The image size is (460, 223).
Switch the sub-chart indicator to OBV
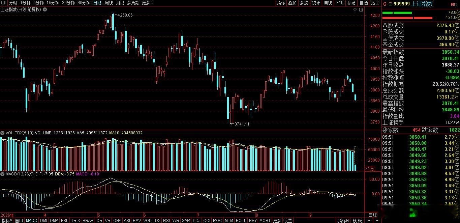coord(117,221)
